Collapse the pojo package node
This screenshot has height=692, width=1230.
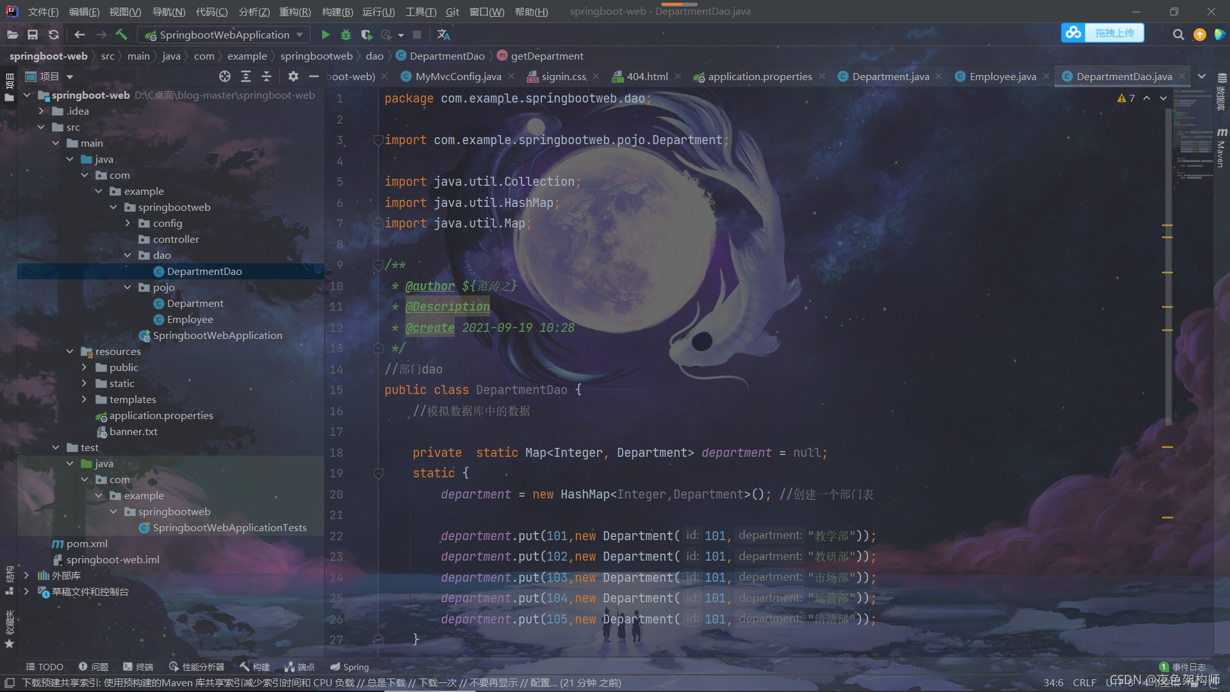coord(127,287)
